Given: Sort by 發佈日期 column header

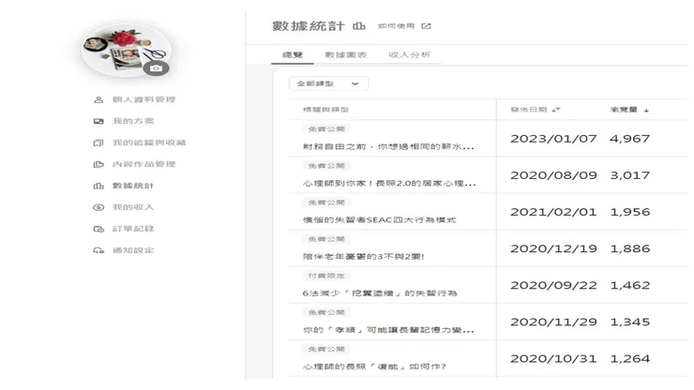Looking at the screenshot, I should click(536, 110).
